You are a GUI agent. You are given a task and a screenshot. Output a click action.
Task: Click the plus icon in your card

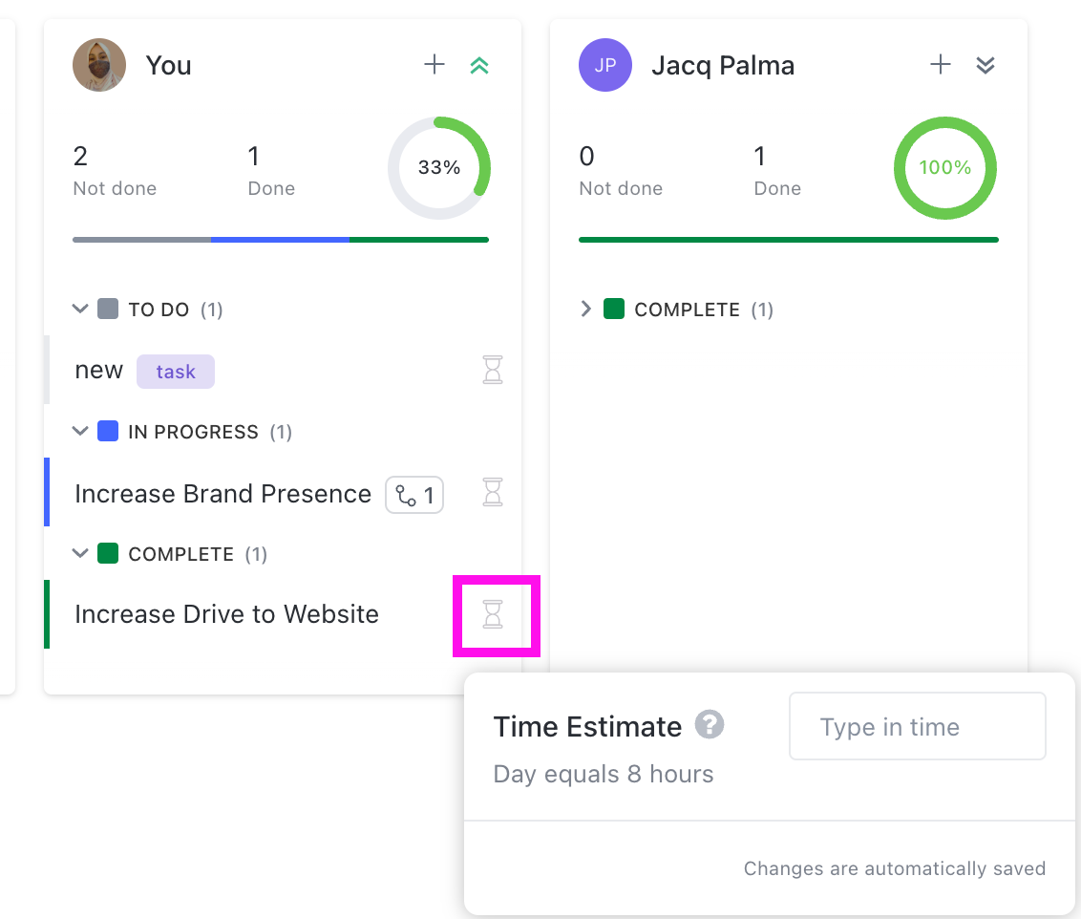coord(435,65)
